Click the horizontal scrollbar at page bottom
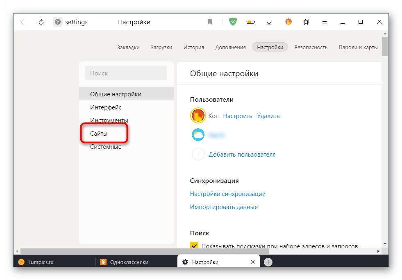Image resolution: width=402 pixels, height=280 pixels. (x=164, y=250)
